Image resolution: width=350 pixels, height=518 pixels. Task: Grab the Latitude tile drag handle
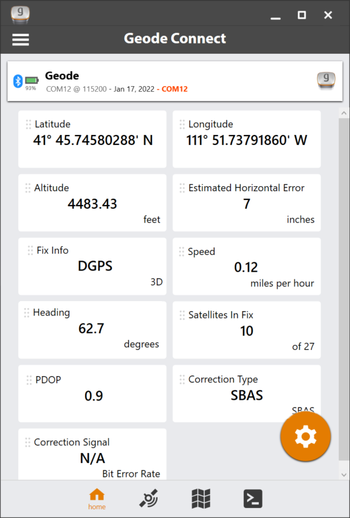28,124
